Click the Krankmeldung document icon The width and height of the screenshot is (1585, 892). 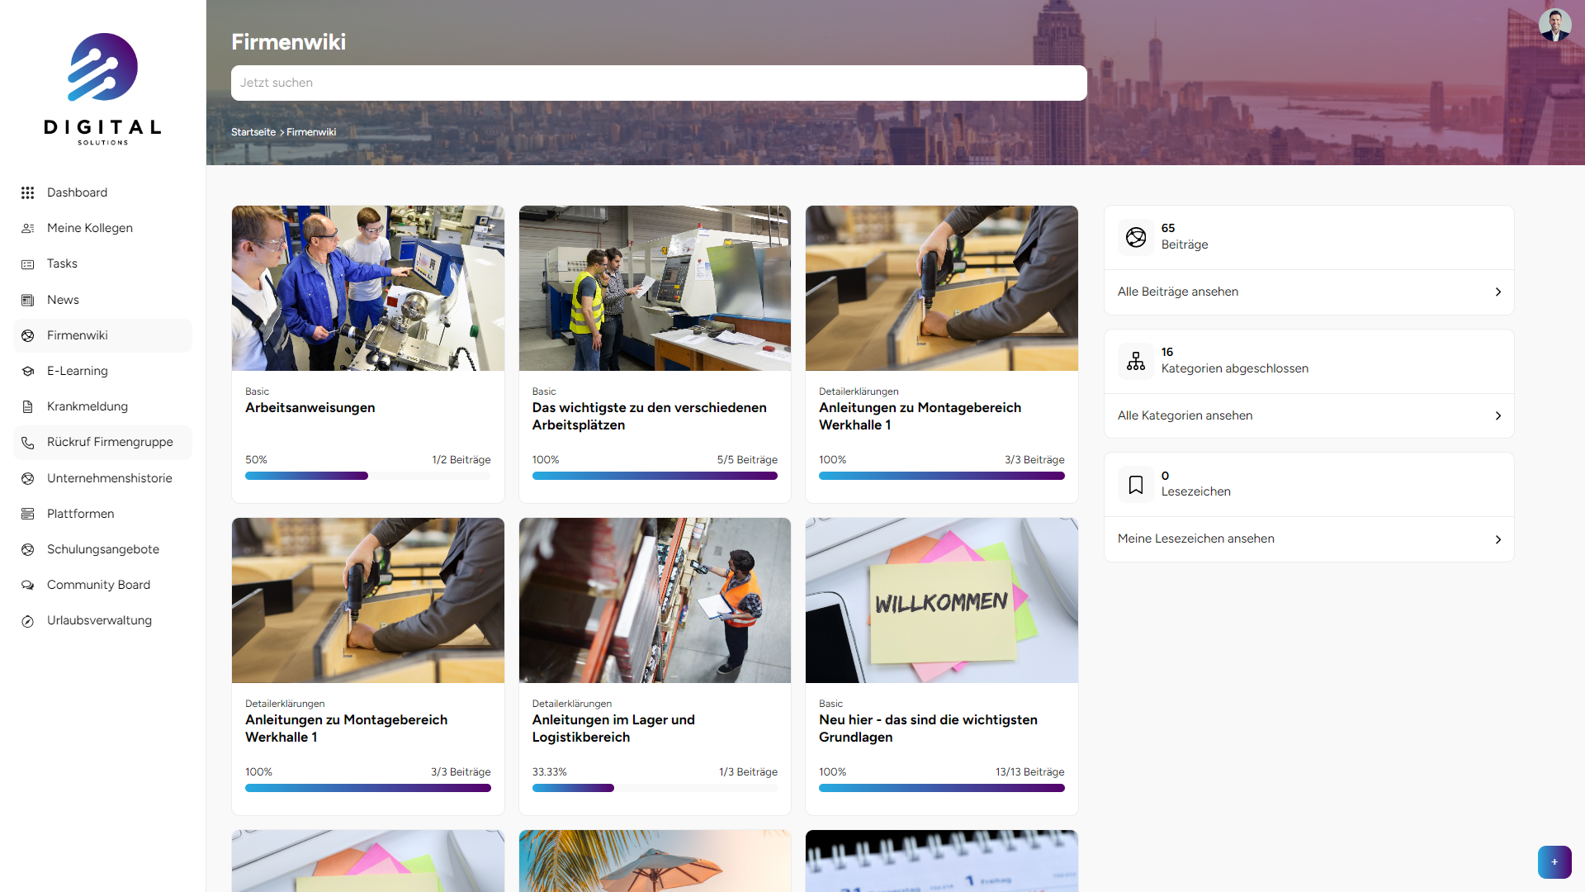tap(27, 406)
